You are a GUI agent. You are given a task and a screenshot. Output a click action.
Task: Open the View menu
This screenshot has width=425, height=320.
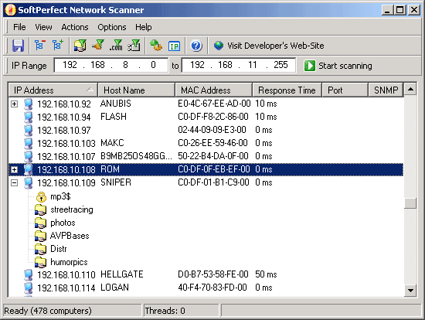[43, 27]
